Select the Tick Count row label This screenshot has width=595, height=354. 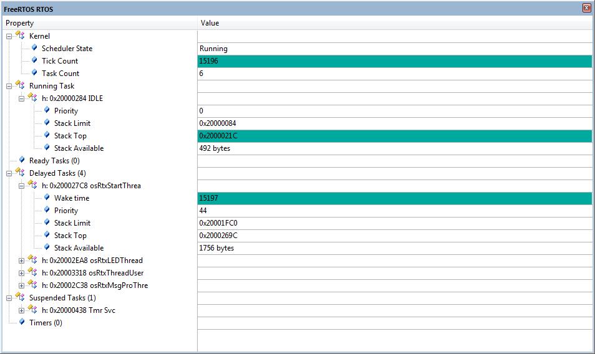(x=60, y=61)
